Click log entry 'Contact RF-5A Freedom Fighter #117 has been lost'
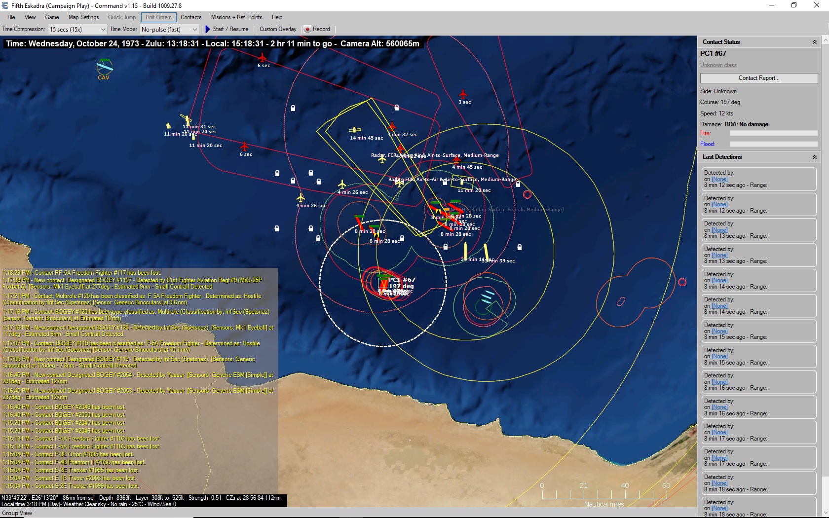829x518 pixels. pos(82,273)
